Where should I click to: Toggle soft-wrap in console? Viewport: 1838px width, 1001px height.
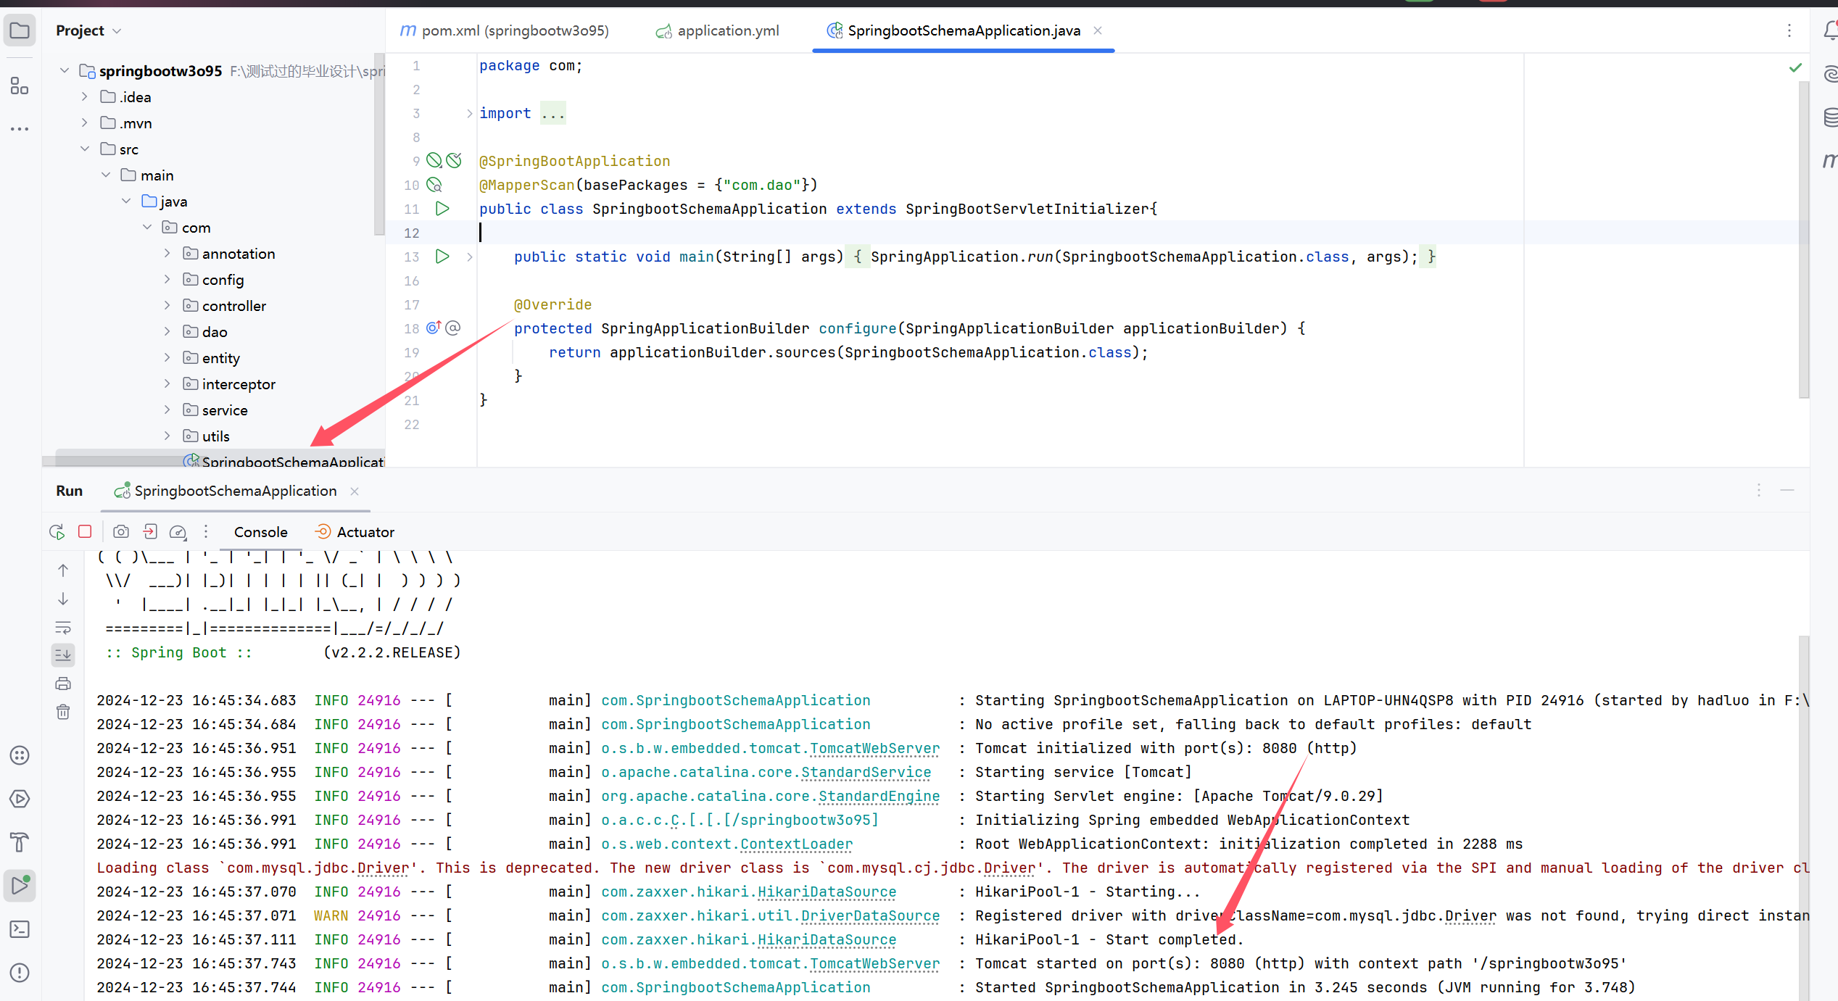[x=63, y=628]
